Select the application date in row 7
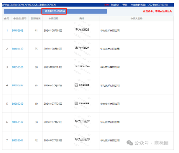The height and width of the screenshot is (153, 179). click(53, 140)
